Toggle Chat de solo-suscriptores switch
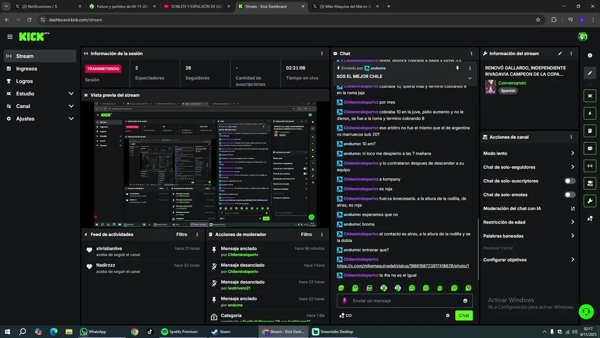Viewport: 600px width, 338px height. click(x=570, y=181)
